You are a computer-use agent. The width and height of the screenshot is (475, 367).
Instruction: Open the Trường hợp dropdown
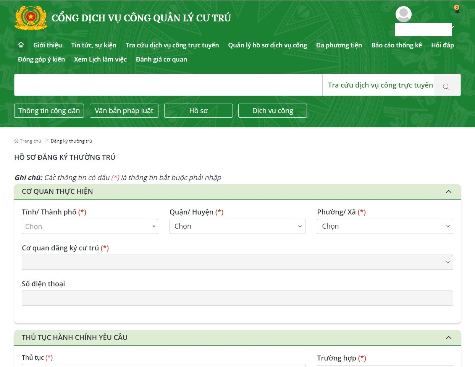385,365
